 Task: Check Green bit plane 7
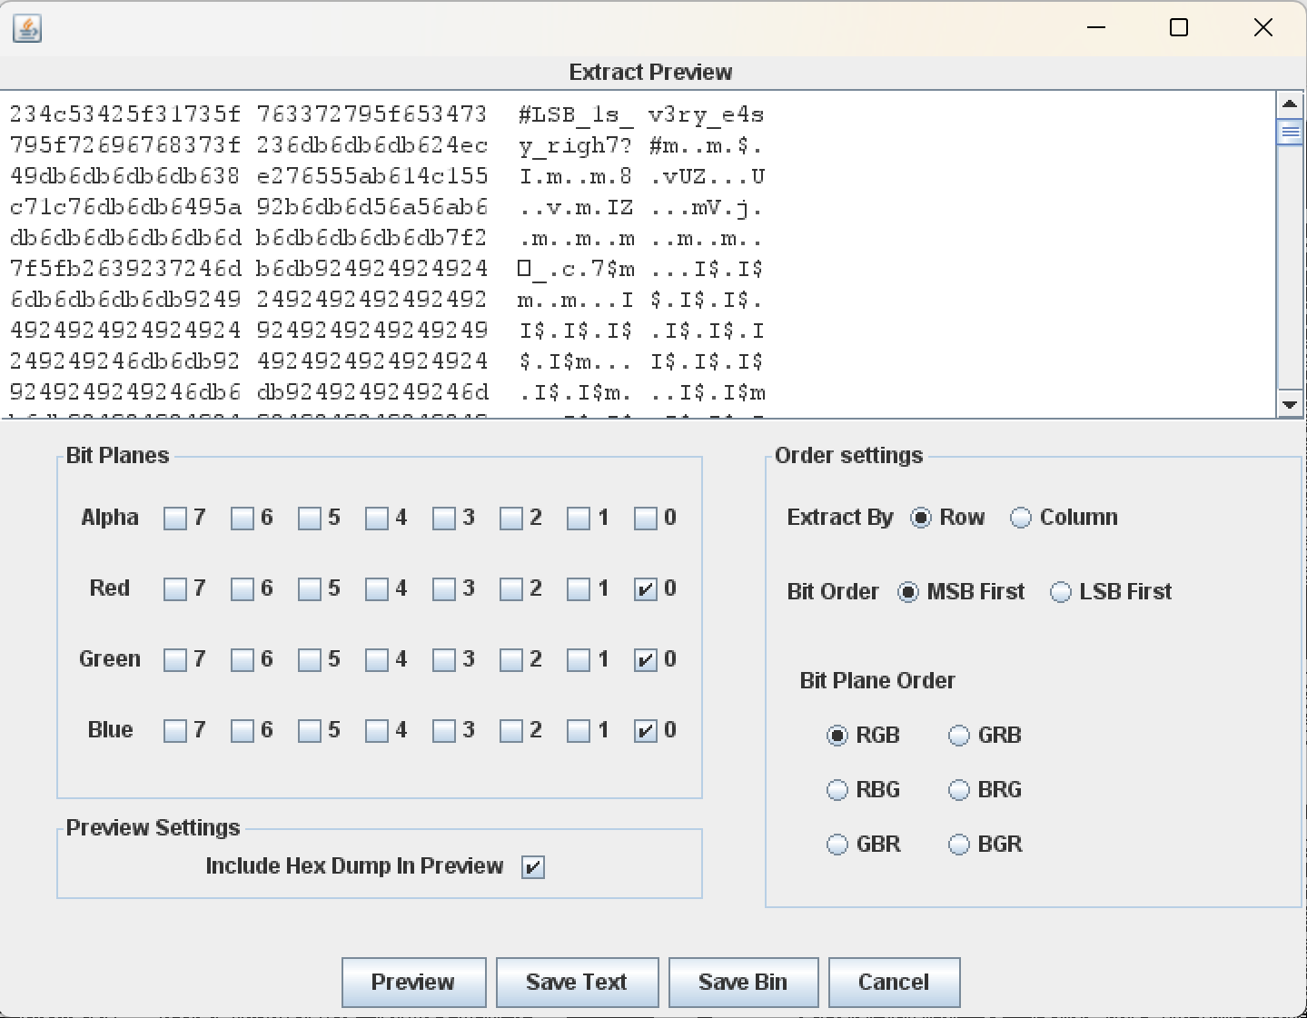(x=175, y=660)
